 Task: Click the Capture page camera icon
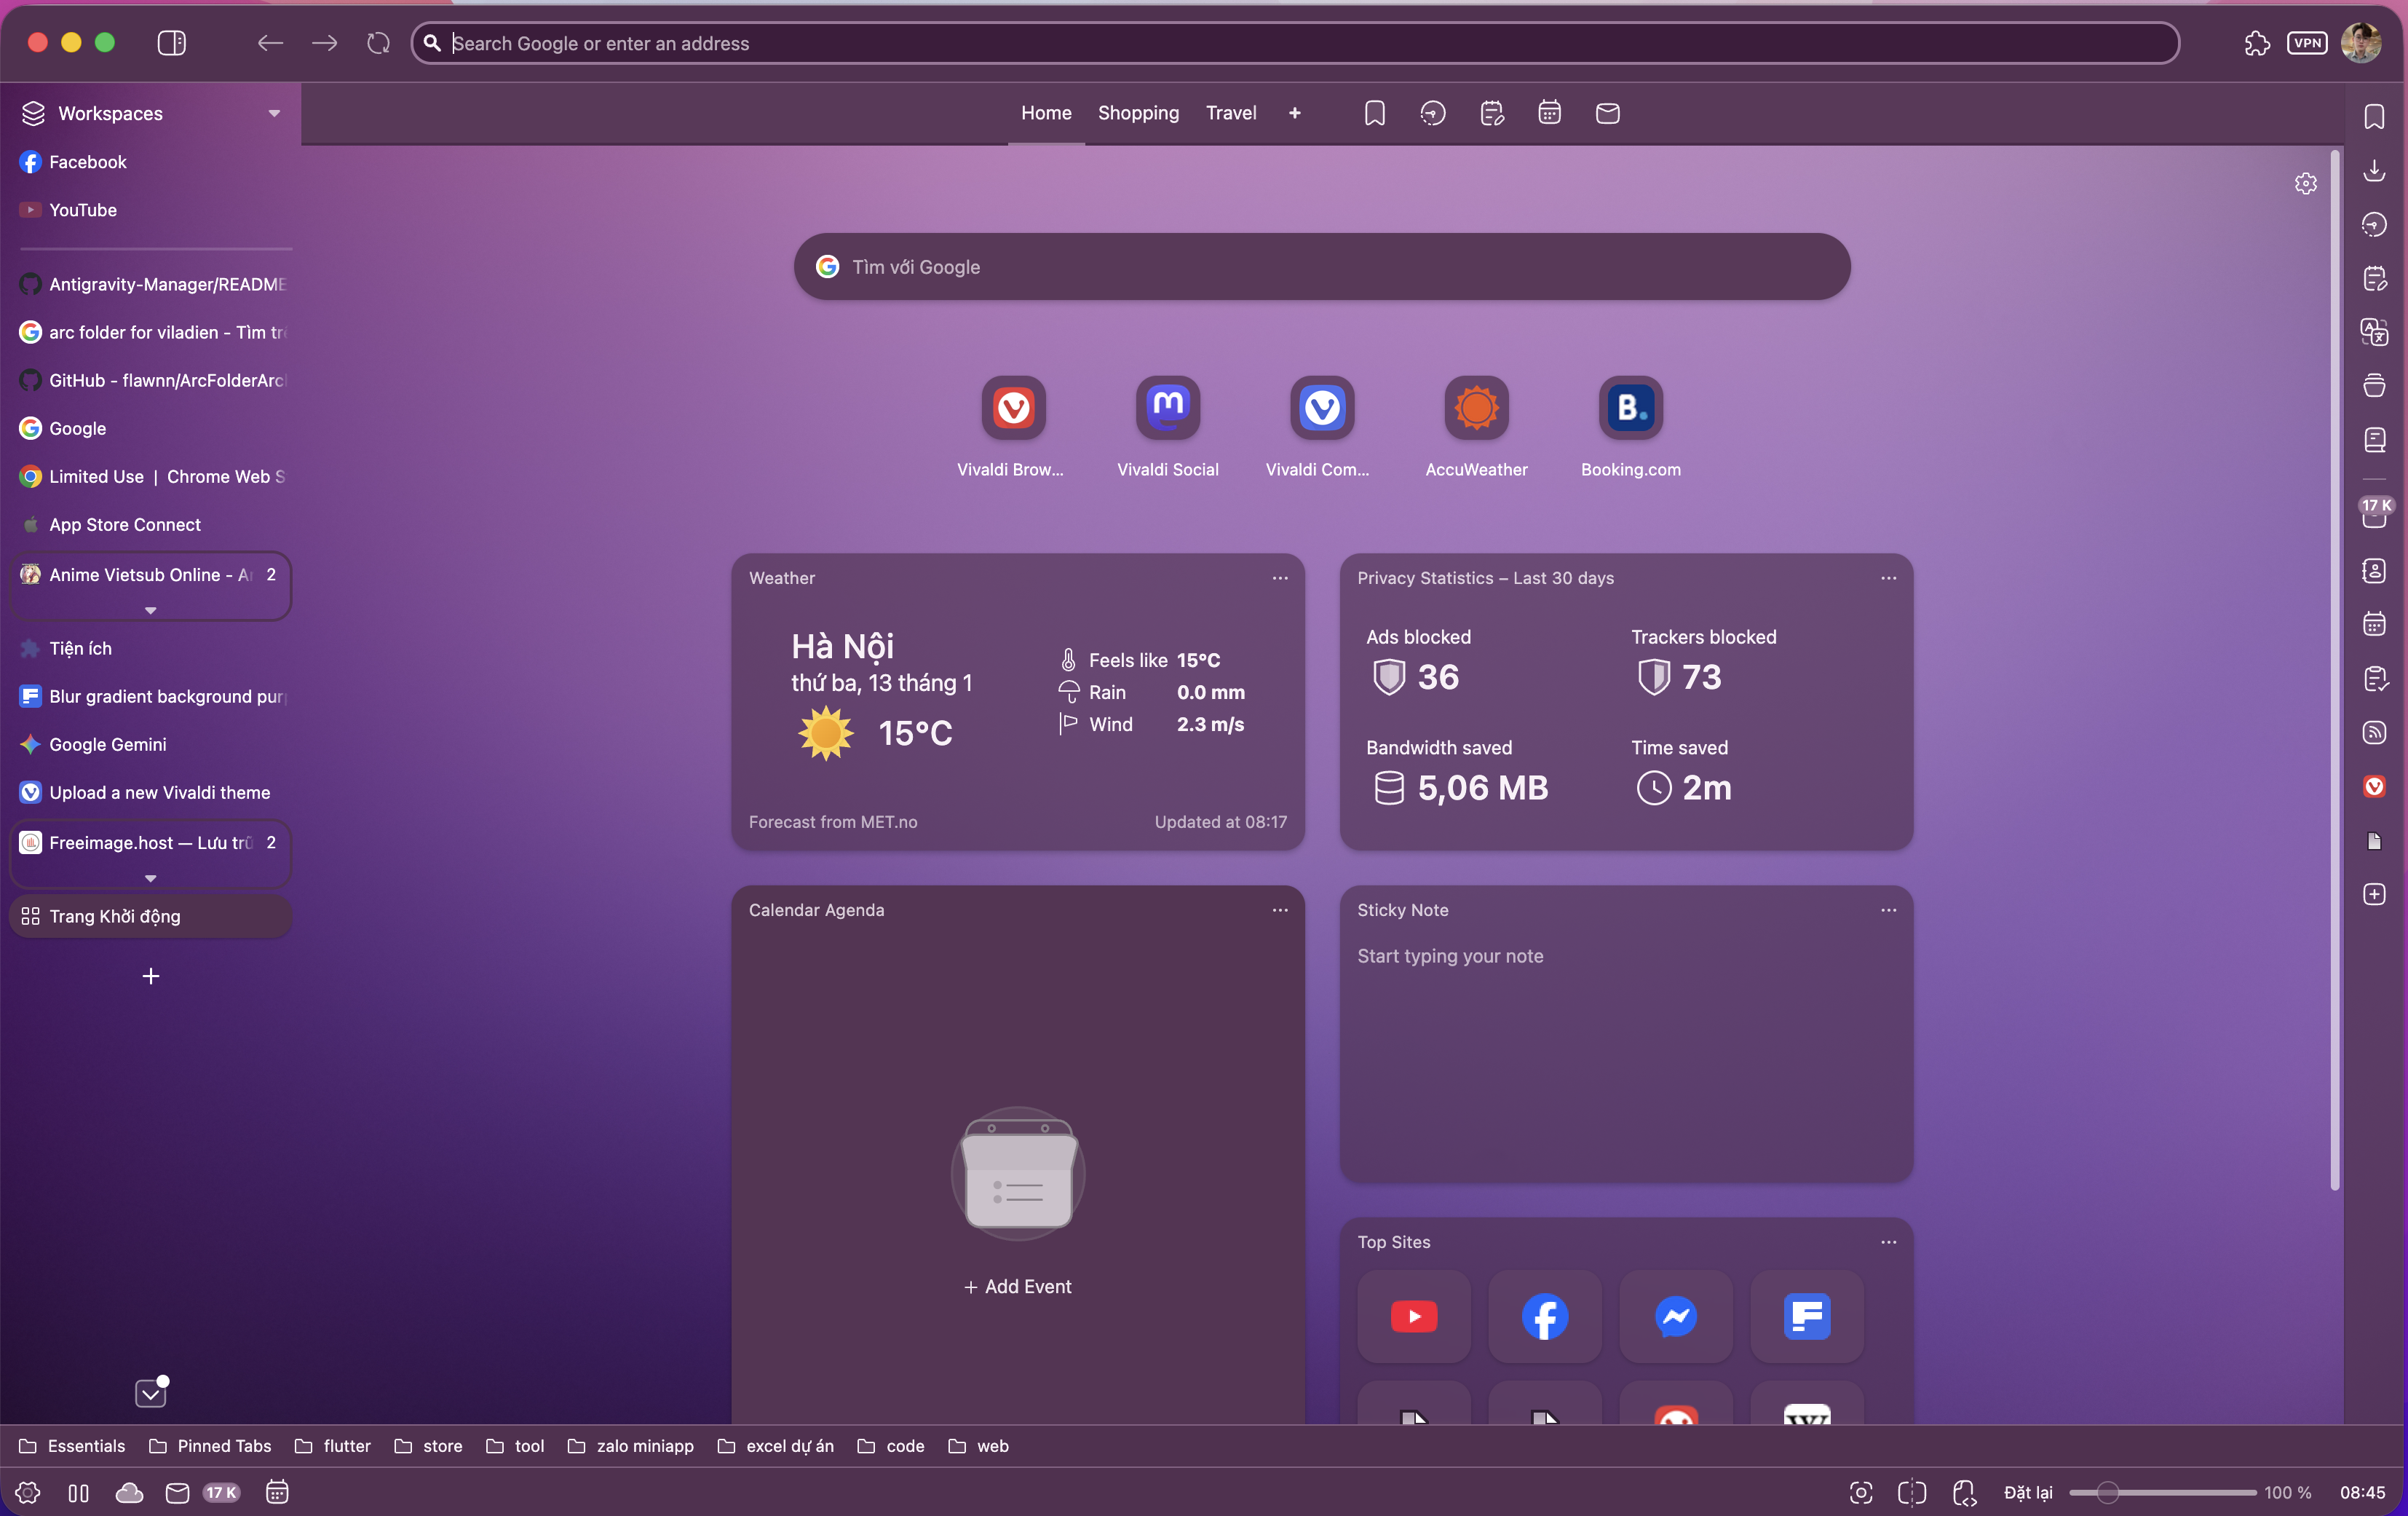coord(1860,1493)
